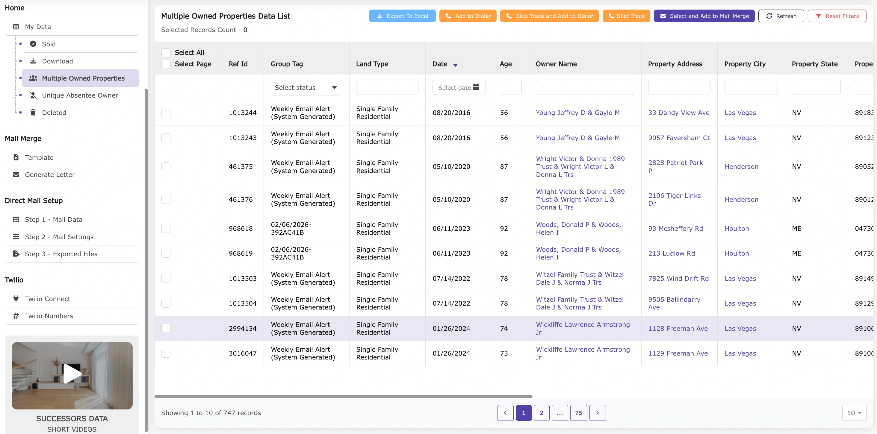Click the Reset Filters funnel icon
The width and height of the screenshot is (877, 434).
pos(819,16)
